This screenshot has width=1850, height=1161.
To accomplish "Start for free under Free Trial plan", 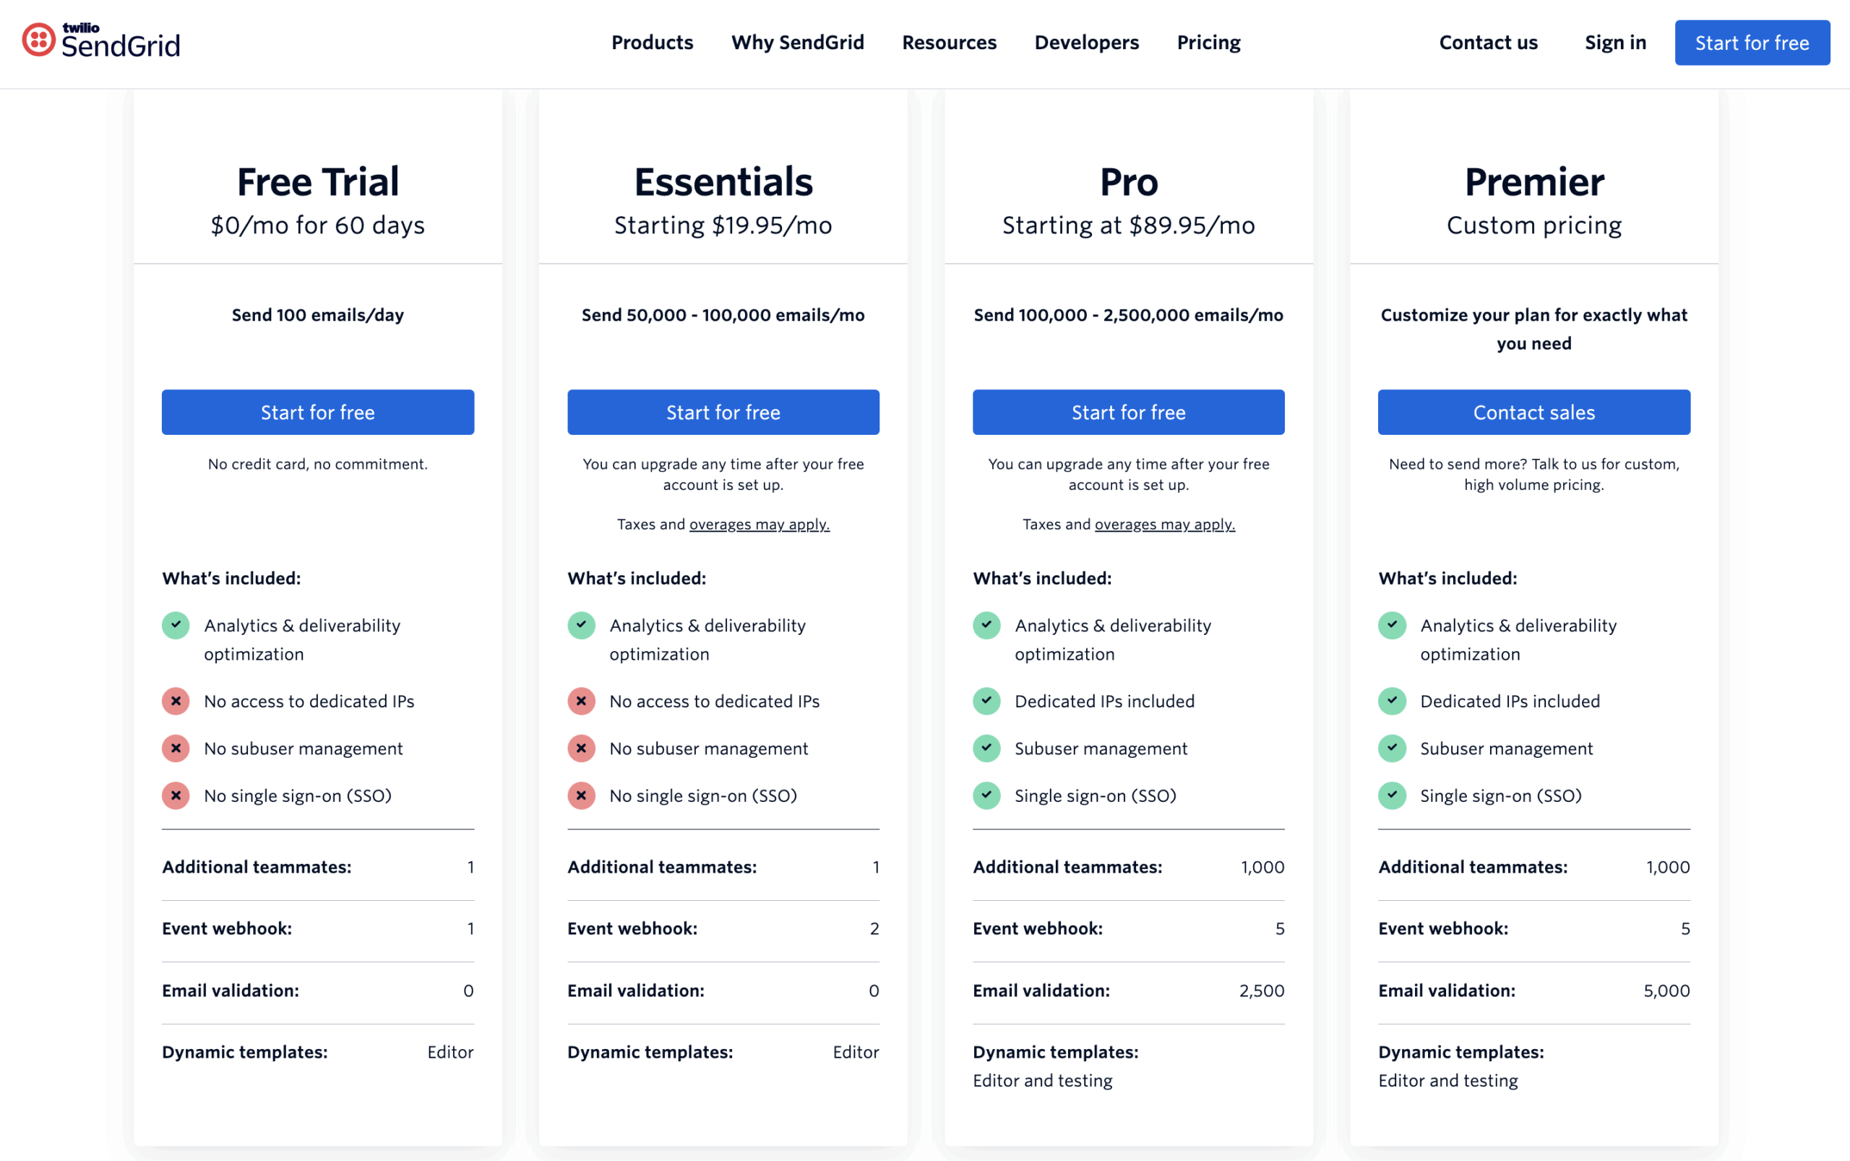I will point(318,413).
